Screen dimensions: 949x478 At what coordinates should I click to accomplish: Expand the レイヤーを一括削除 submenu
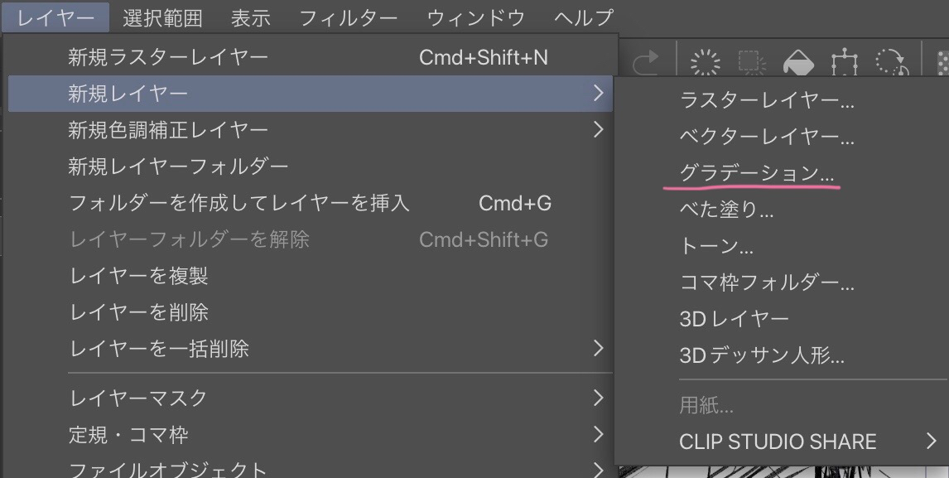pyautogui.click(x=598, y=349)
